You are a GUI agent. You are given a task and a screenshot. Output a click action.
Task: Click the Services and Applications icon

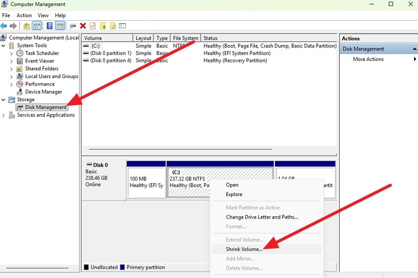[x=12, y=115]
